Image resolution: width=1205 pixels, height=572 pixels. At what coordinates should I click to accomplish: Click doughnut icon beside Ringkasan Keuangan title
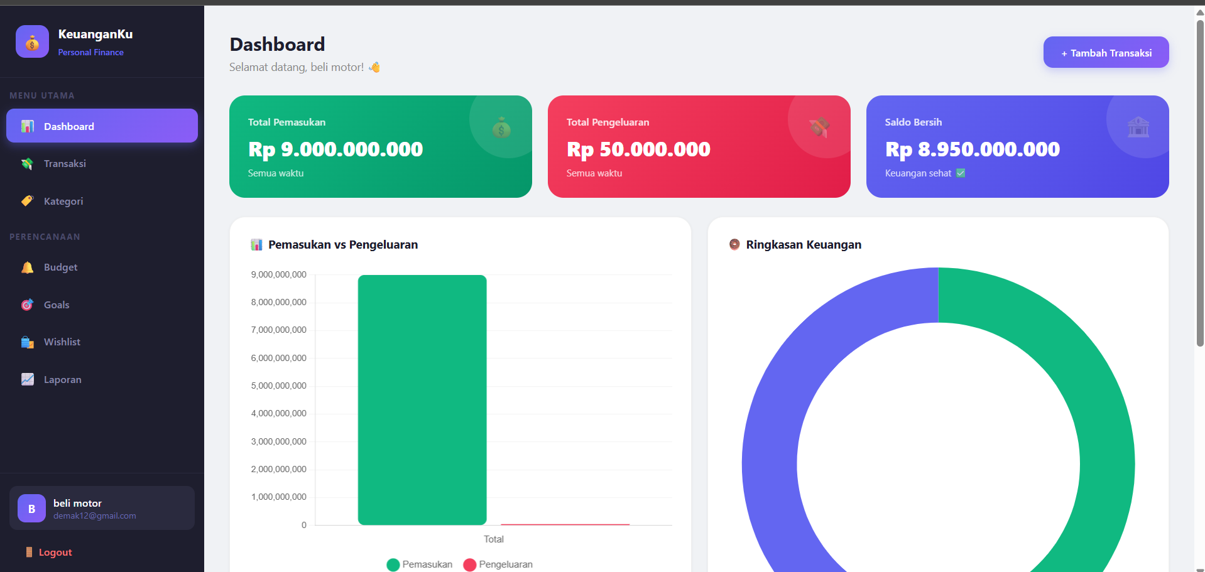coord(734,244)
